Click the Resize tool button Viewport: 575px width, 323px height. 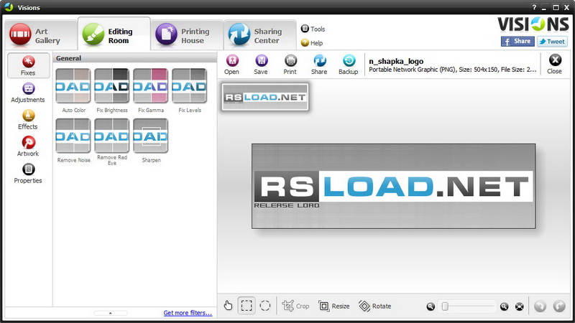[x=334, y=306]
